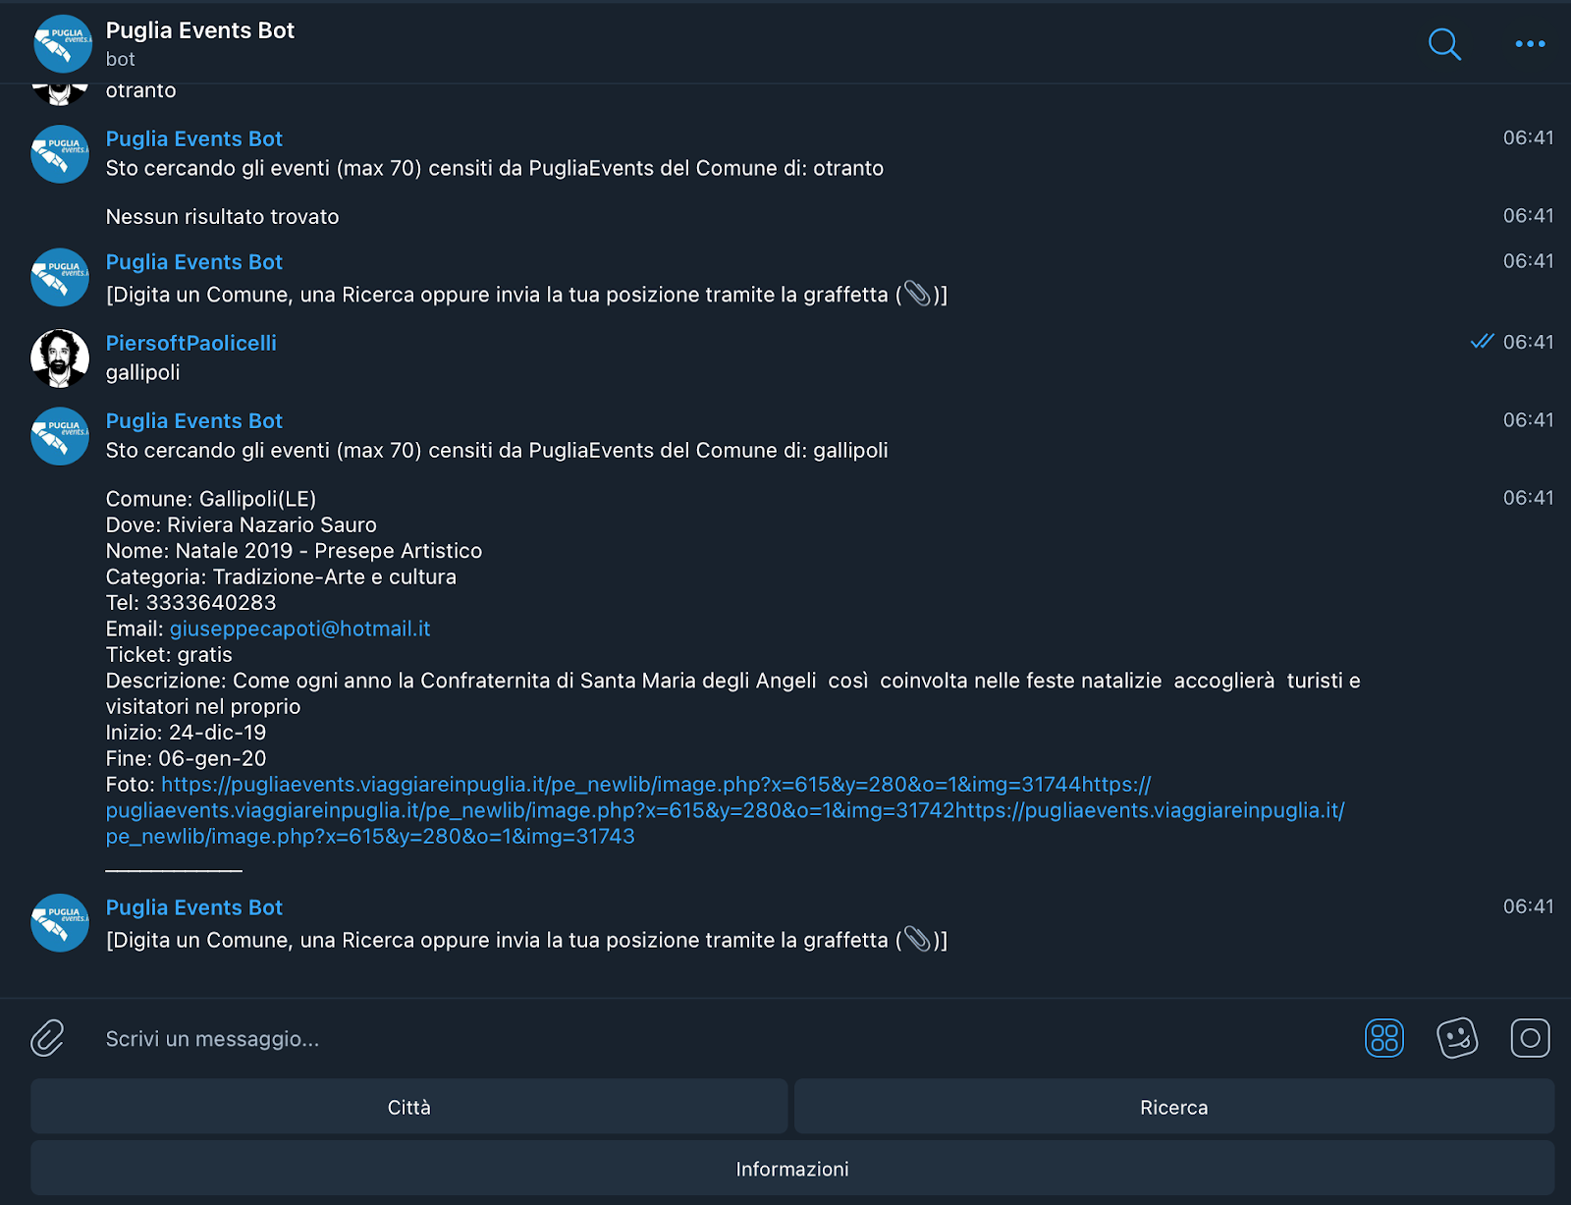Click the PiersoftPaolicelli sender name

pyautogui.click(x=191, y=343)
